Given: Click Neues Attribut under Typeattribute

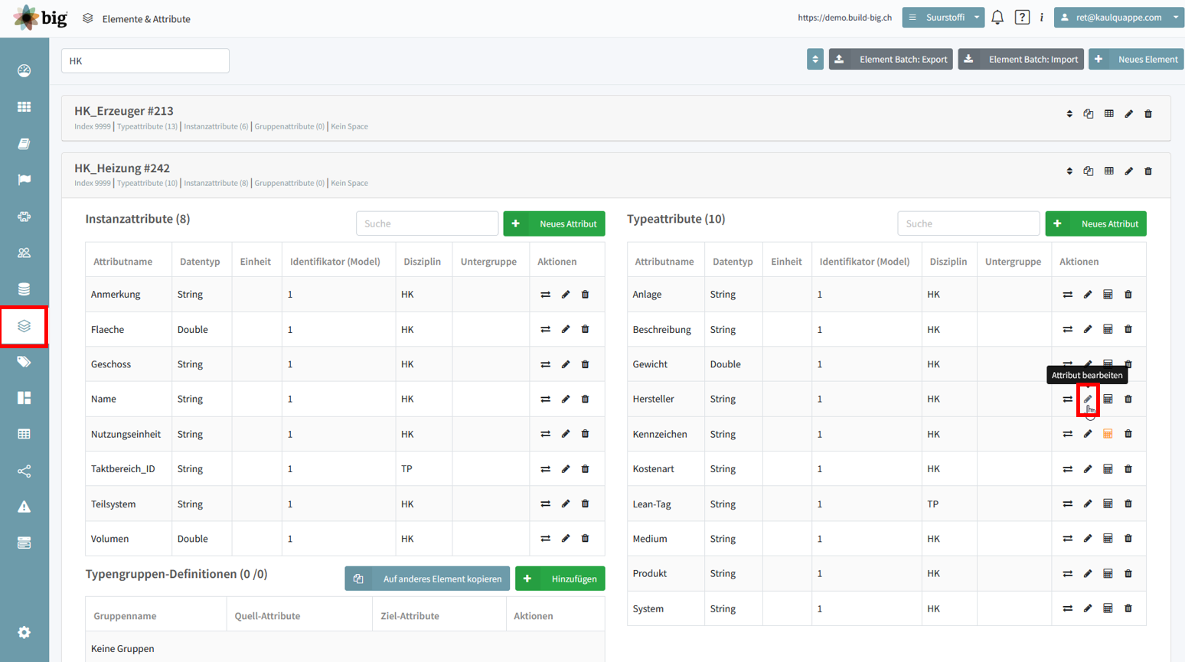Looking at the screenshot, I should click(x=1096, y=223).
